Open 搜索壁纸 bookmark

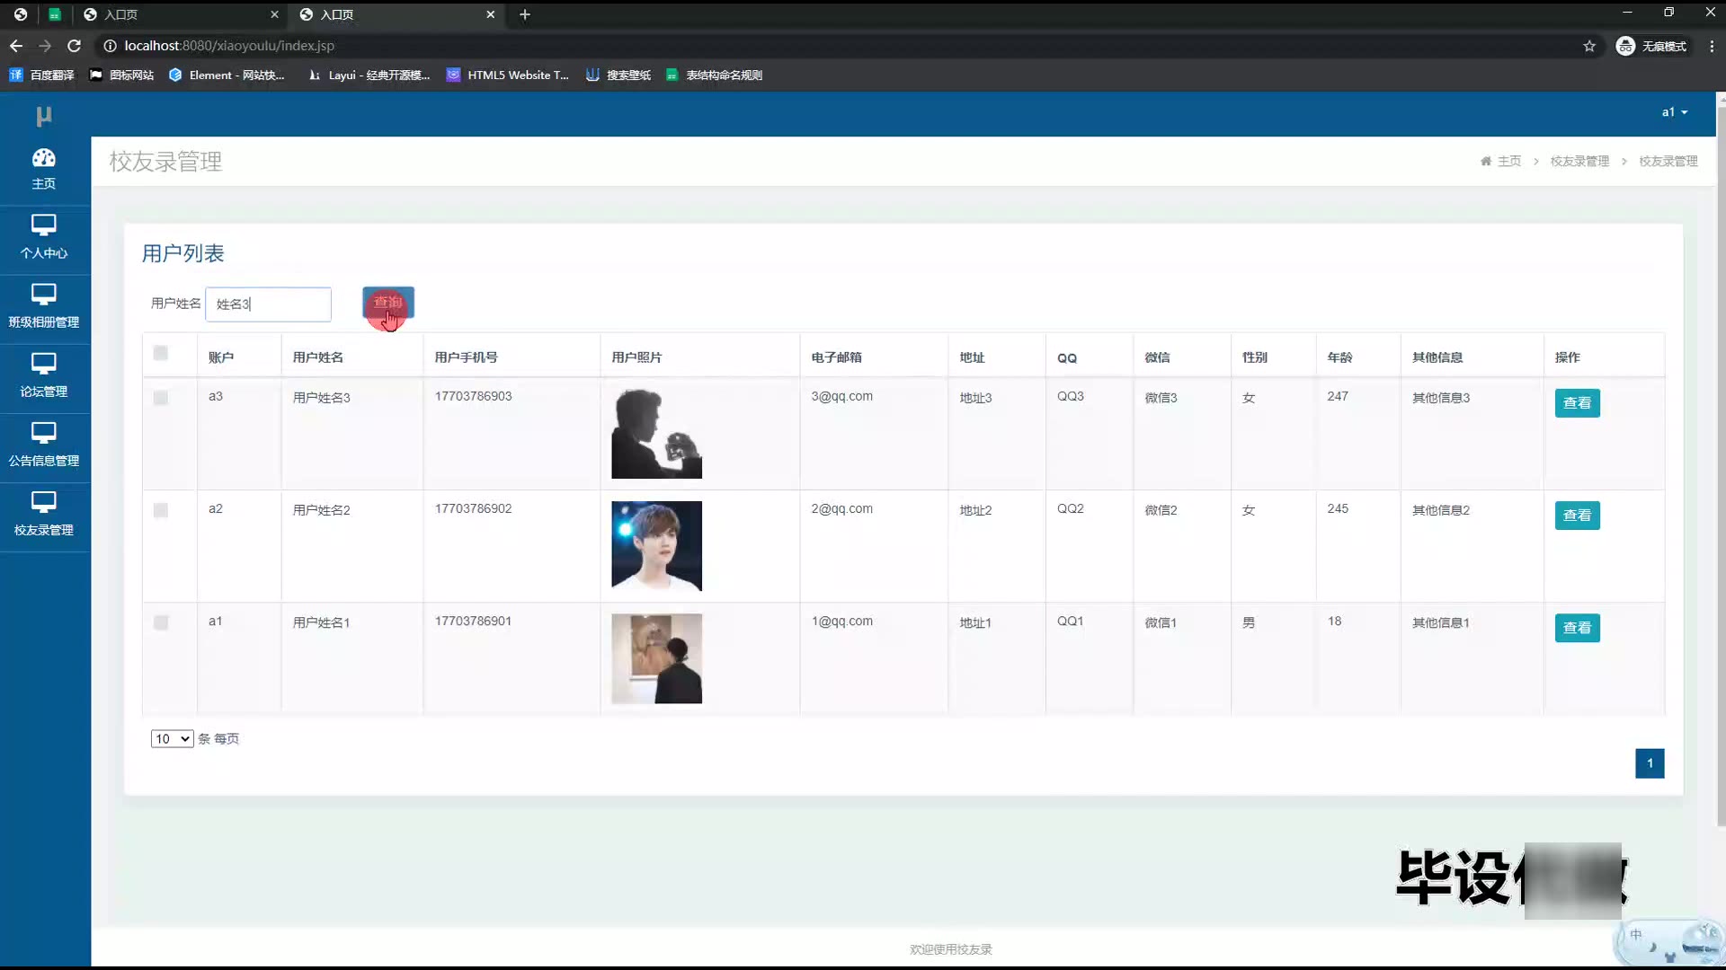pos(618,75)
